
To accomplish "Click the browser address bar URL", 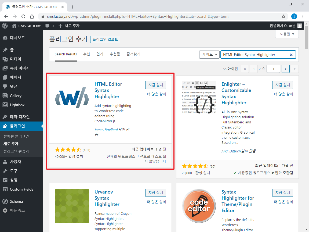I will coord(137,16).
